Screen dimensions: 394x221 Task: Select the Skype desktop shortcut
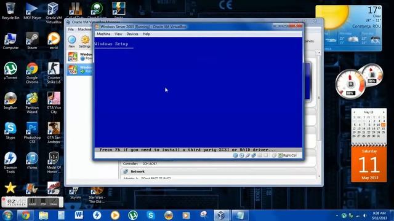pyautogui.click(x=10, y=131)
